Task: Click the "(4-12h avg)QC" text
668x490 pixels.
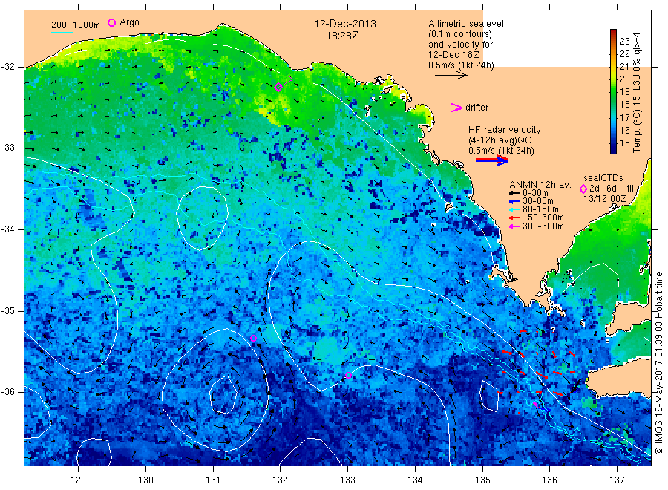Action: tap(500, 140)
